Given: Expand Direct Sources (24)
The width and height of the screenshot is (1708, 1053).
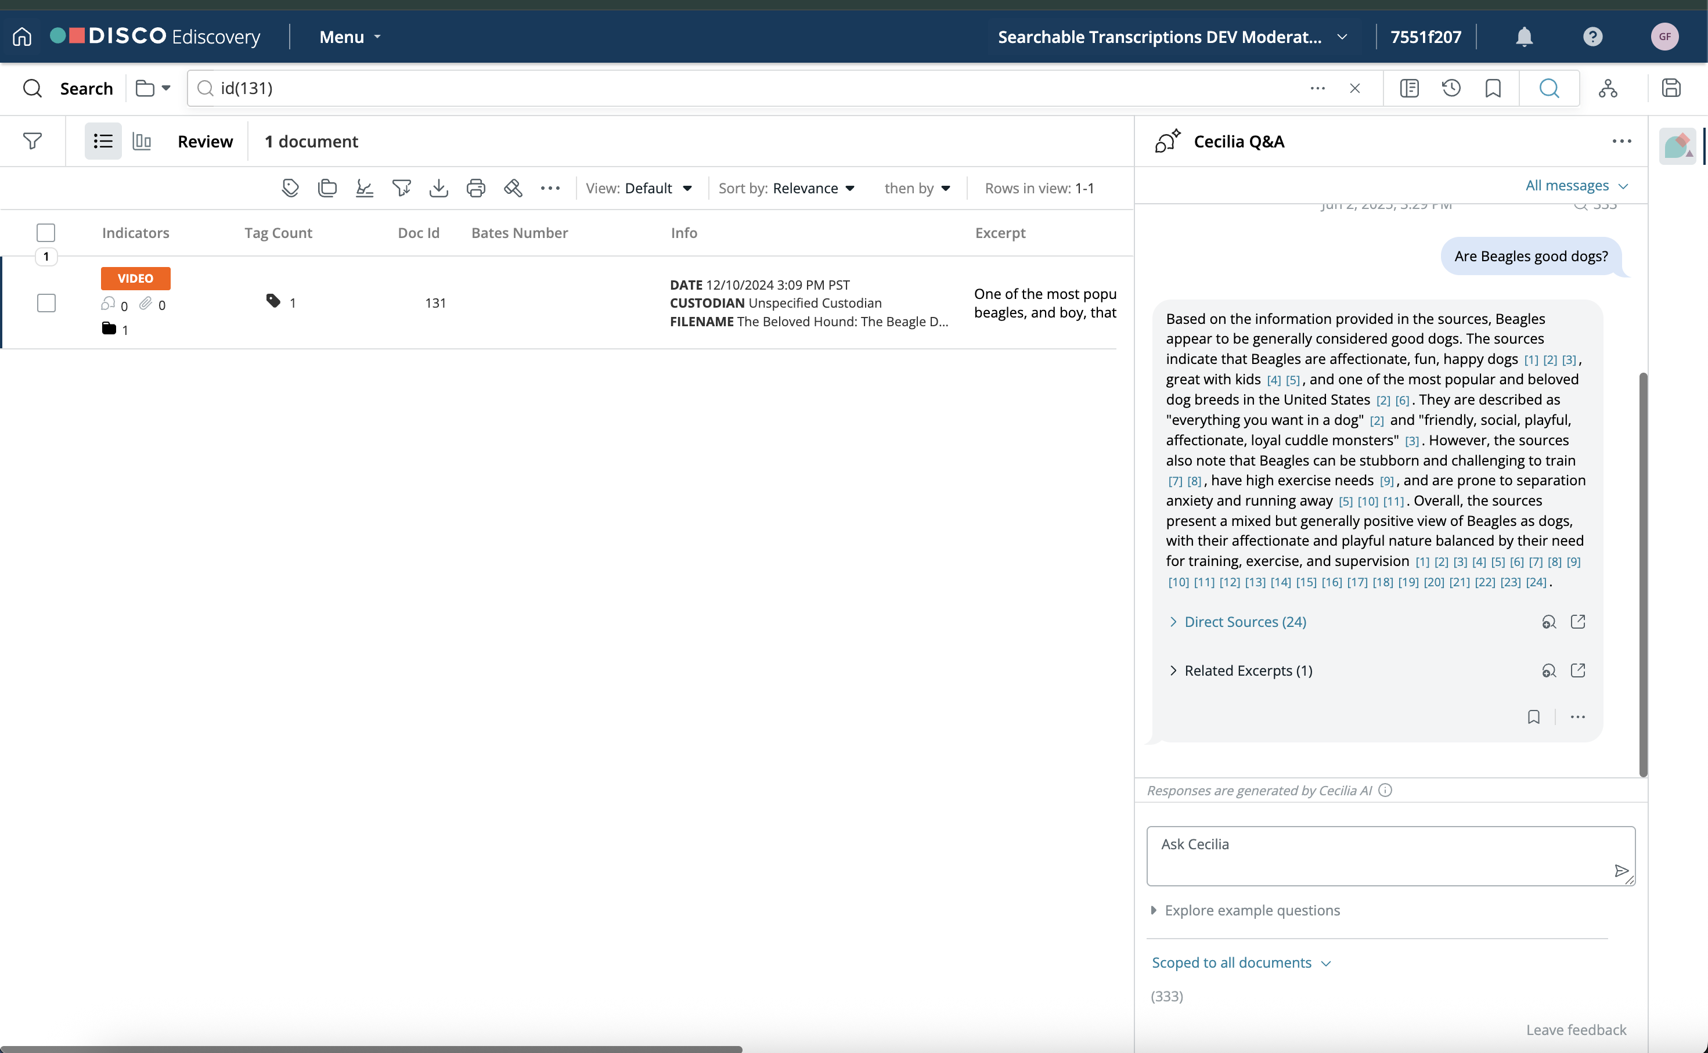Looking at the screenshot, I should [x=1237, y=622].
